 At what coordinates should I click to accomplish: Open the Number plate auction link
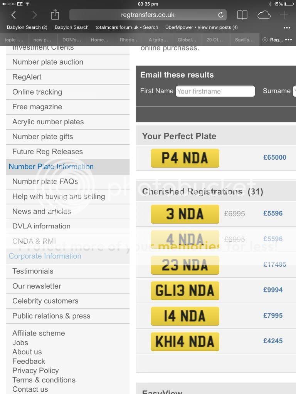point(48,62)
